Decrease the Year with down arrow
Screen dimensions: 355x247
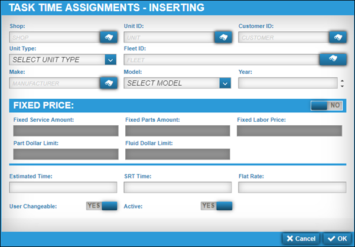click(342, 86)
